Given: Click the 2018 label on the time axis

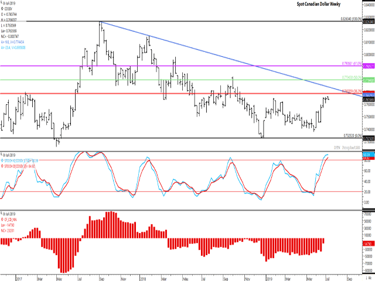Looking at the screenshot, I should (x=143, y=279).
